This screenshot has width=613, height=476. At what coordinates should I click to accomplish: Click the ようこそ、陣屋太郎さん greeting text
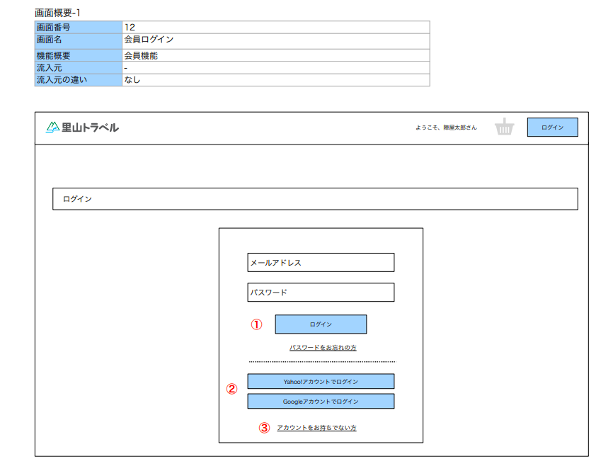[446, 127]
